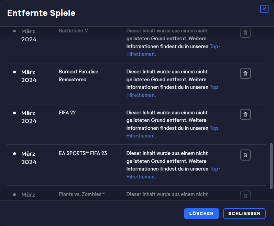Remove EA SPORTS FIFA 23 entry with trash icon
The width and height of the screenshot is (274, 226).
pyautogui.click(x=245, y=155)
